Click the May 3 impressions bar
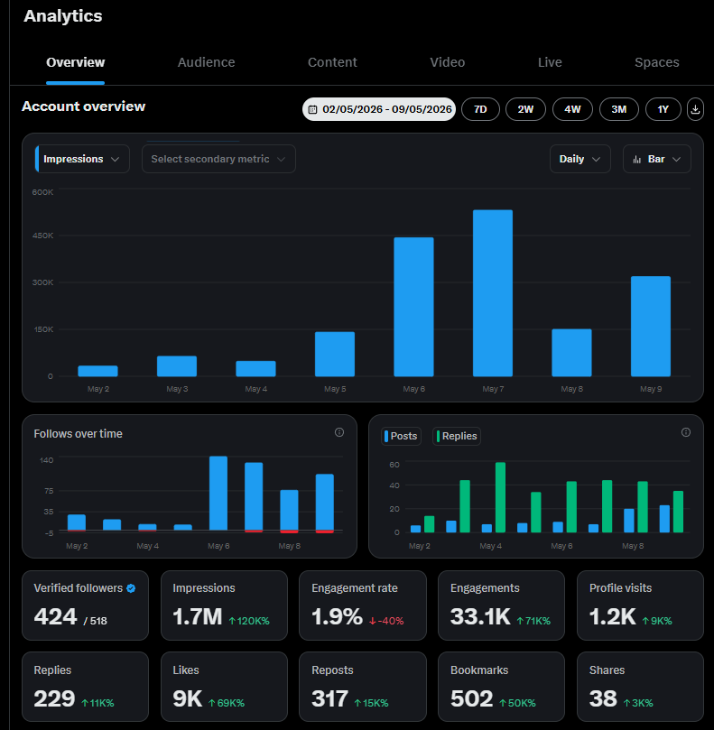Image resolution: width=714 pixels, height=730 pixels. click(177, 366)
